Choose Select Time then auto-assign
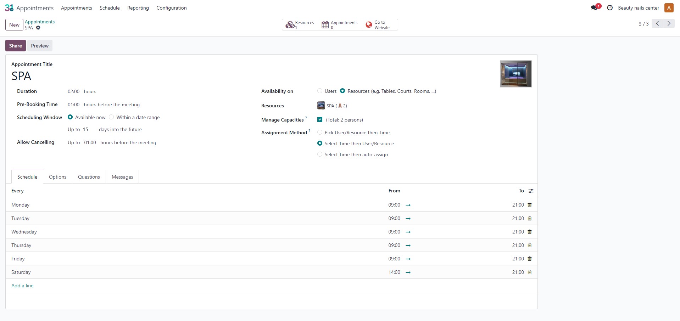This screenshot has height=321, width=680. point(320,154)
